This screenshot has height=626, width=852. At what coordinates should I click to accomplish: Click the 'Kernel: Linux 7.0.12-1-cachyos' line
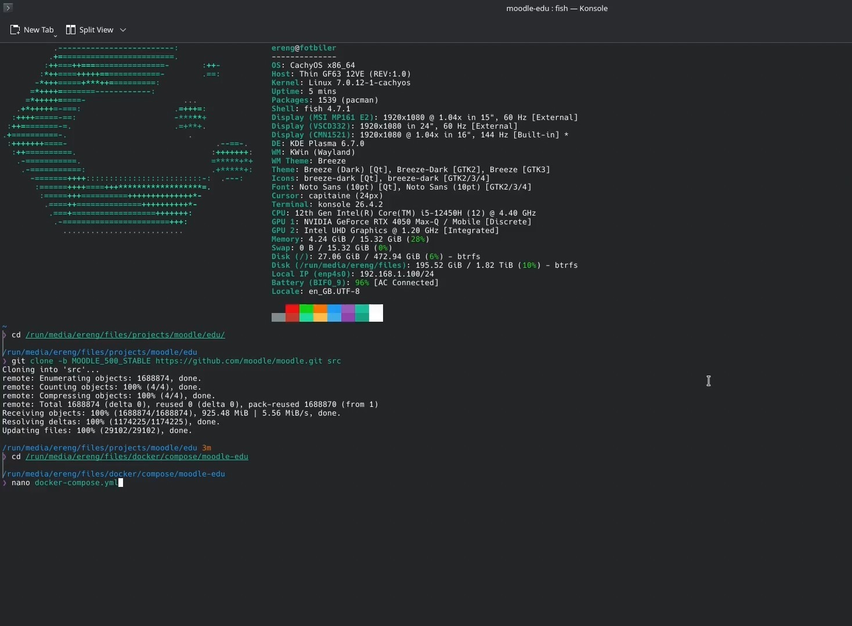point(341,82)
